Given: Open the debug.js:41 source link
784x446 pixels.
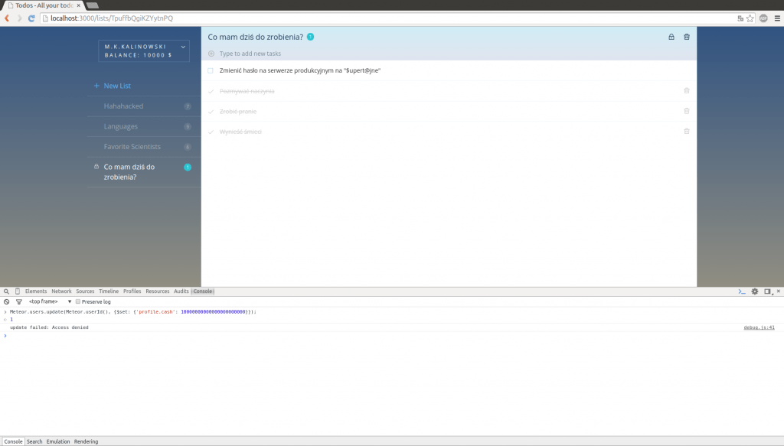Looking at the screenshot, I should point(759,327).
